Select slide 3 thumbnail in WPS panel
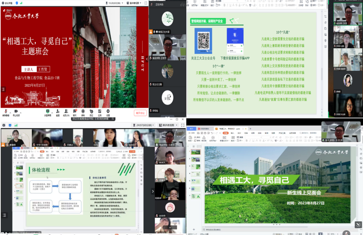Viewport: 363px width, 235px height. point(196,167)
